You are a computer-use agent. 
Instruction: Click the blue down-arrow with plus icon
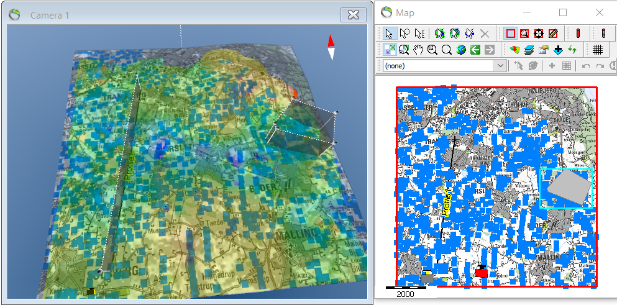click(x=558, y=50)
